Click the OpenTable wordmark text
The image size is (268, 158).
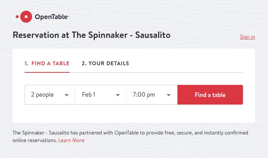click(x=52, y=17)
